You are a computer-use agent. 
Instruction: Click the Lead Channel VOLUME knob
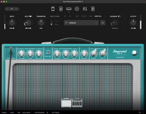point(22,53)
